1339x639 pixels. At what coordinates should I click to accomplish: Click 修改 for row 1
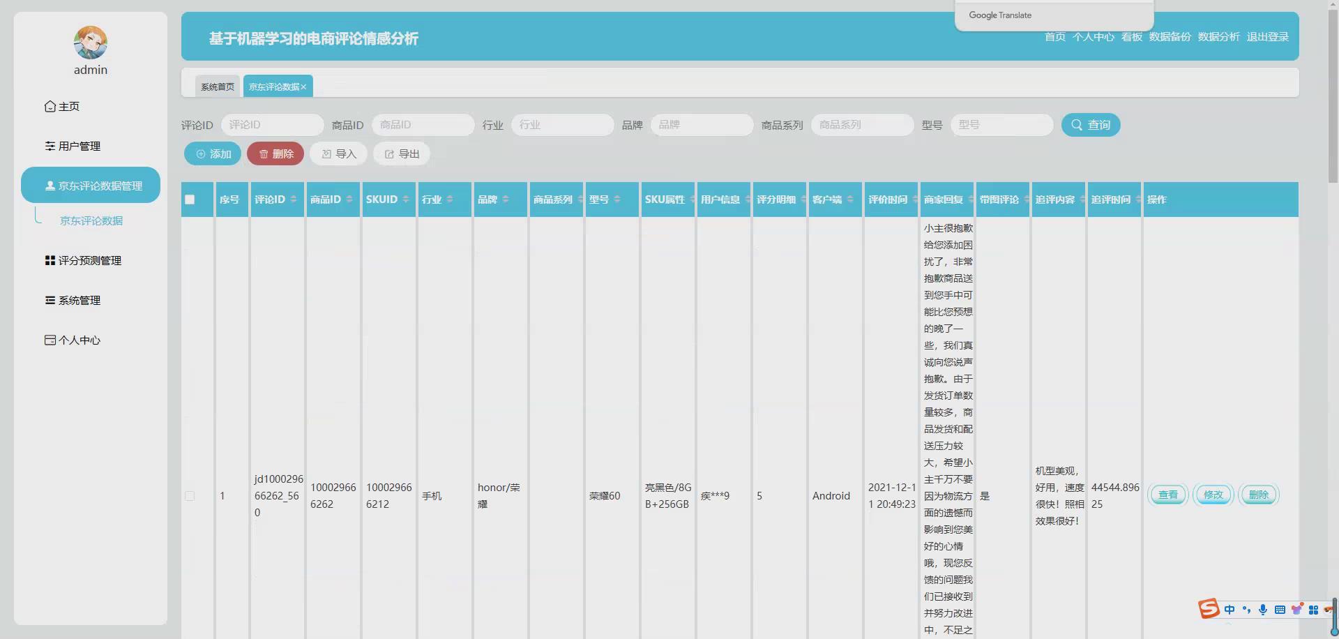(1213, 495)
